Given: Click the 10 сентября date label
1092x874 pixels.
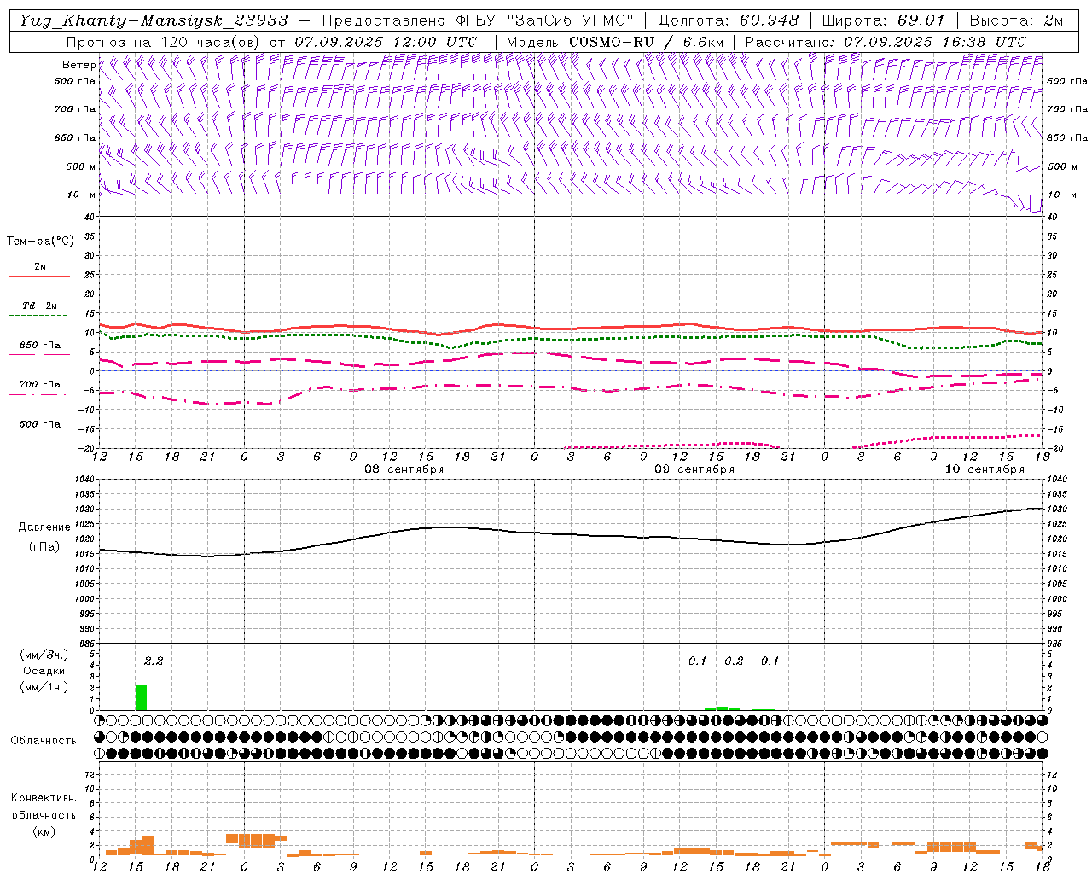Looking at the screenshot, I should (985, 469).
